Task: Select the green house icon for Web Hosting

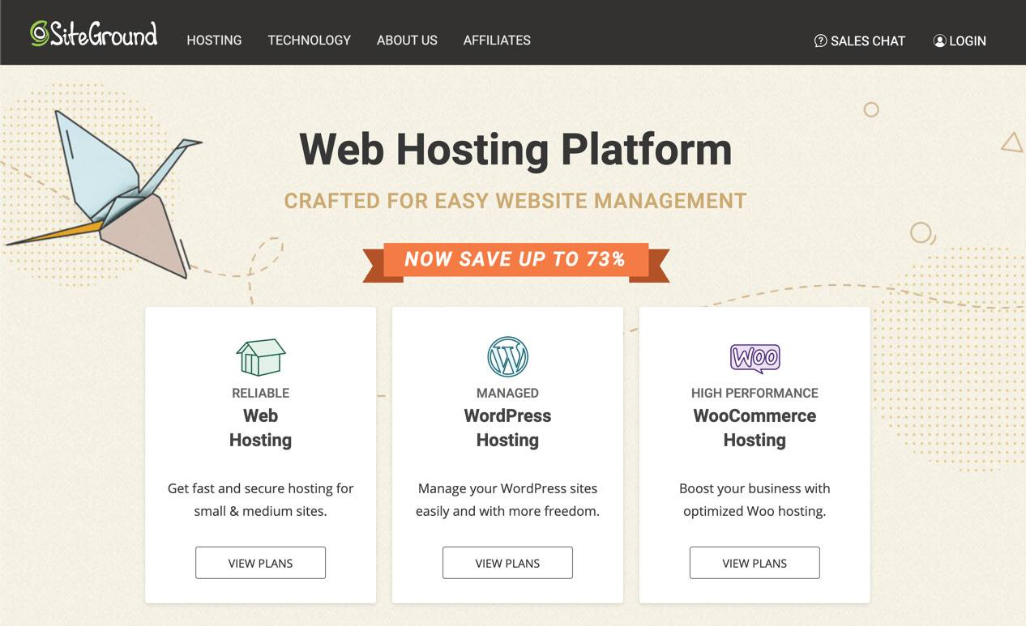Action: pos(260,356)
